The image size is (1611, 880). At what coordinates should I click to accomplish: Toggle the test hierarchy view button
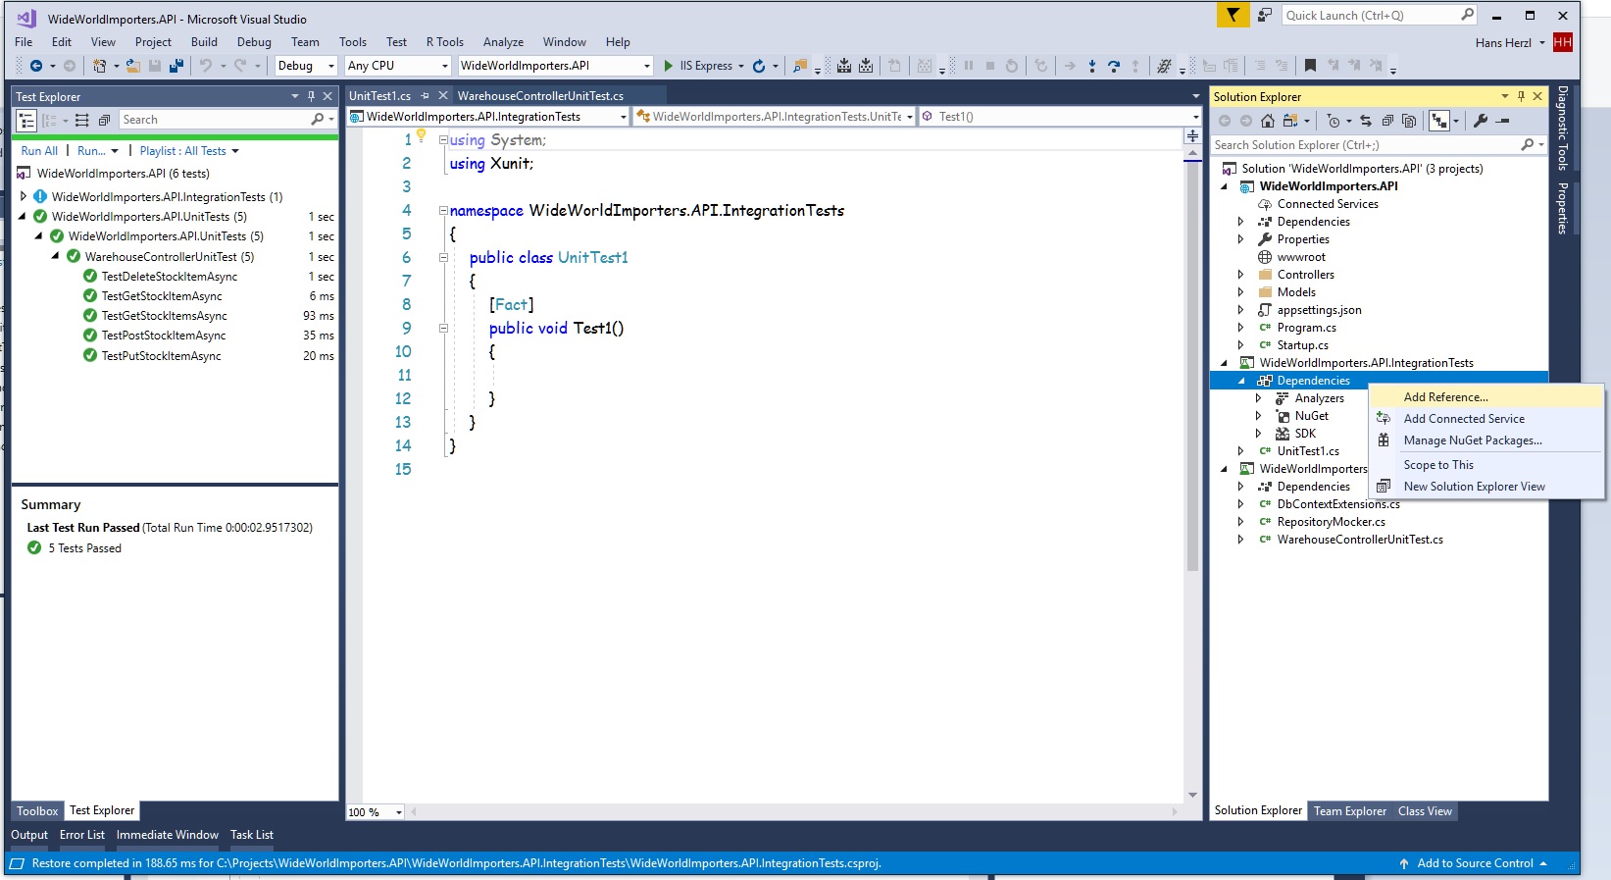point(26,120)
